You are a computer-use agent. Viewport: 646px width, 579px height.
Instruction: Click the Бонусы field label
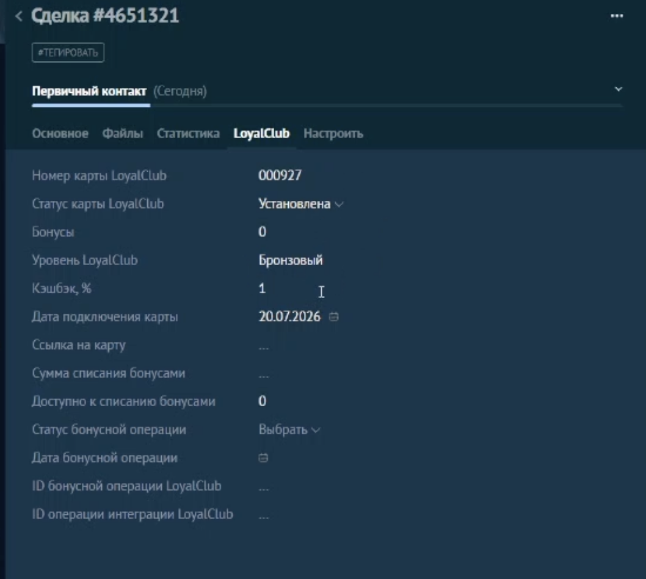point(53,233)
